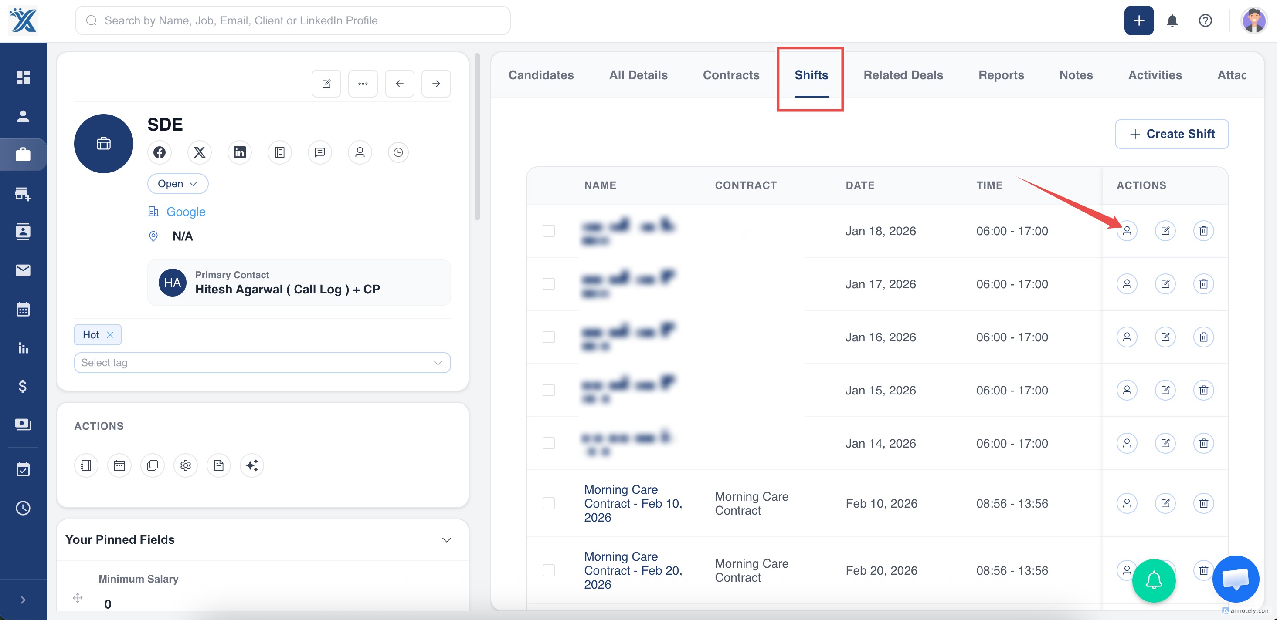Screen dimensions: 1277x620
Task: Select the Shifts tab
Action: (811, 75)
